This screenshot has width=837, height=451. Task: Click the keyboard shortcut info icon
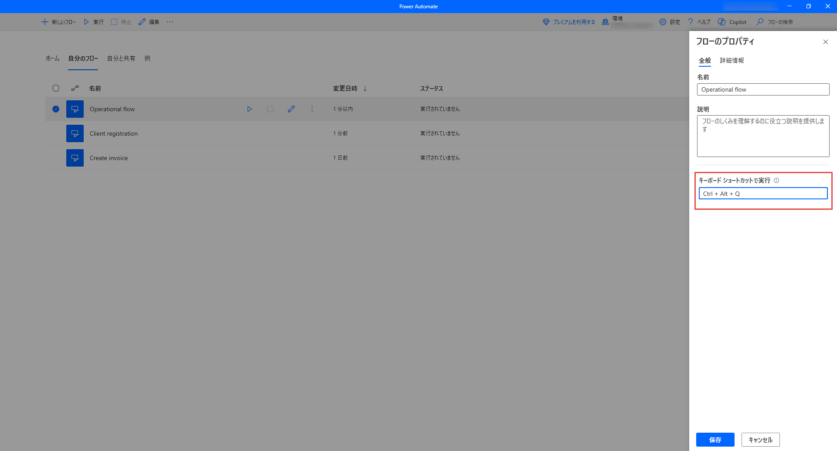(776, 180)
